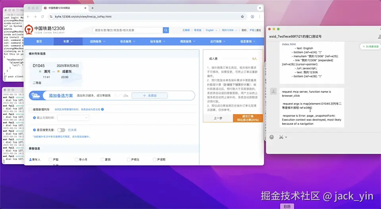Click the 敬老版 link
Image resolution: width=381 pixels, height=209 pixels.
[x=198, y=30]
